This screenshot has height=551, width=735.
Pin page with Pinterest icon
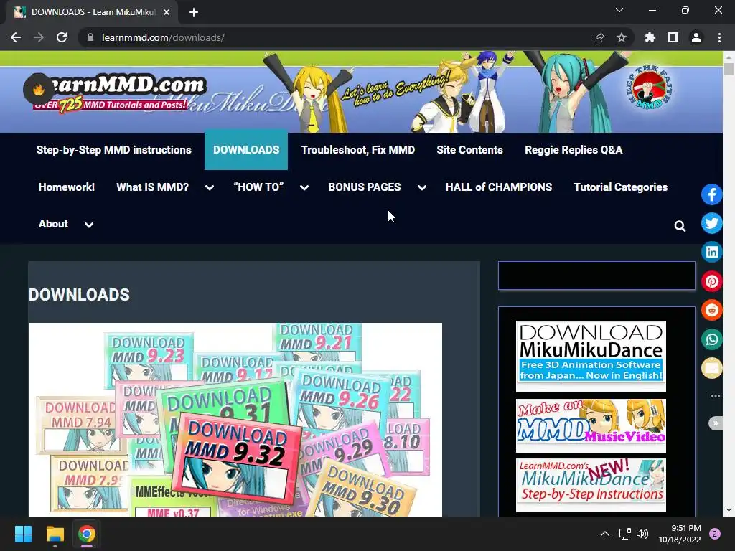(x=711, y=281)
